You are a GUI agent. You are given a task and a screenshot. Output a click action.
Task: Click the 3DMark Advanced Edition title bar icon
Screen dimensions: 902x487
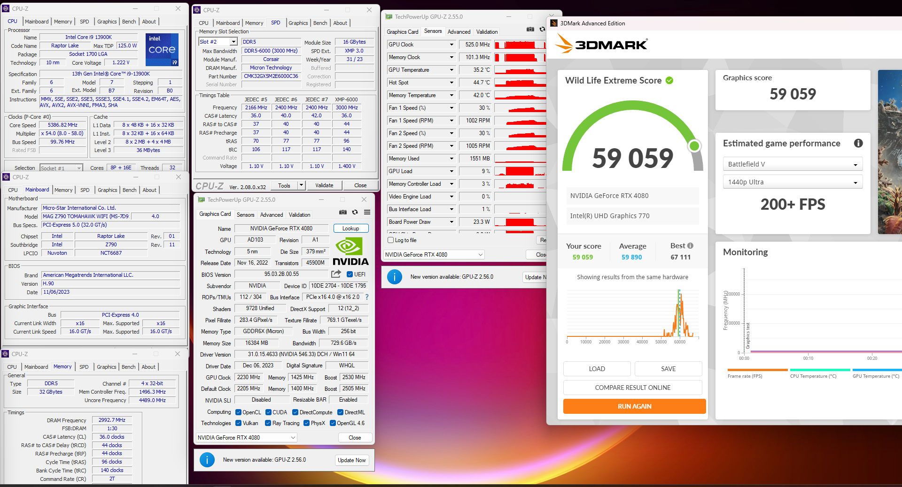554,23
